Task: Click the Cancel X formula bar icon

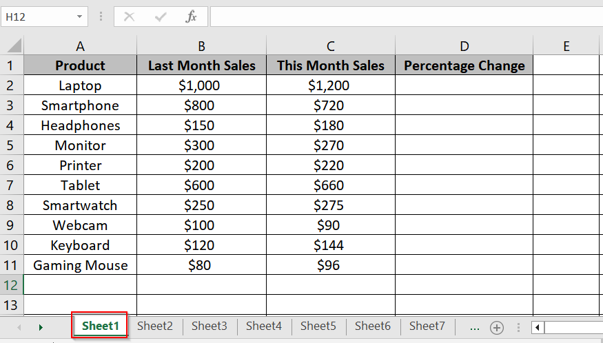Action: [x=130, y=17]
